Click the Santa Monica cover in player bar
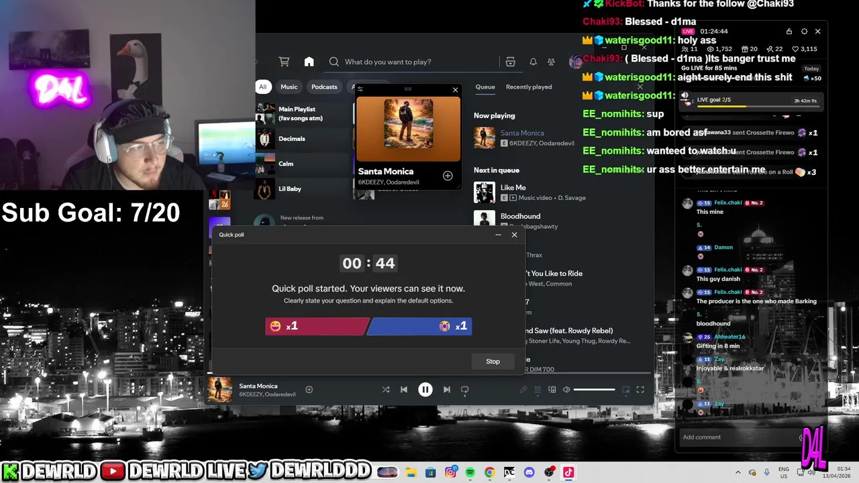859x483 pixels. coord(219,390)
